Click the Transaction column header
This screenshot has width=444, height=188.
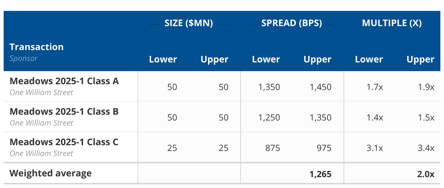(x=36, y=47)
